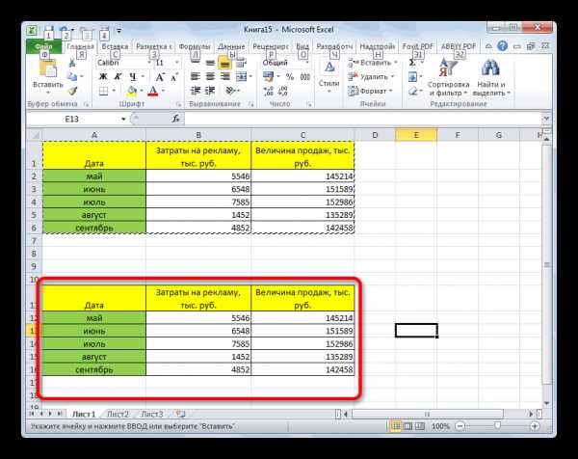Switch to the Вид ribbon tab
Viewport: 578px width, 459px height.
pos(302,46)
